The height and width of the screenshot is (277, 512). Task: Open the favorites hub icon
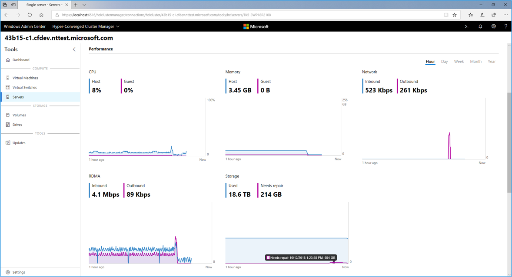(x=471, y=15)
